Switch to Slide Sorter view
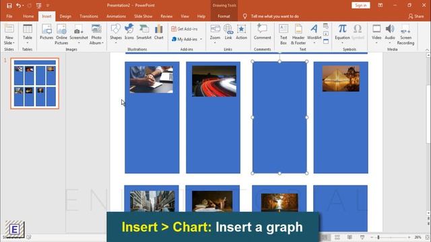Screen dimensions: 431x242 (x=337, y=237)
